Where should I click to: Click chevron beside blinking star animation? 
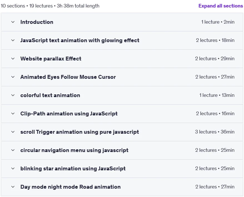click(x=13, y=168)
